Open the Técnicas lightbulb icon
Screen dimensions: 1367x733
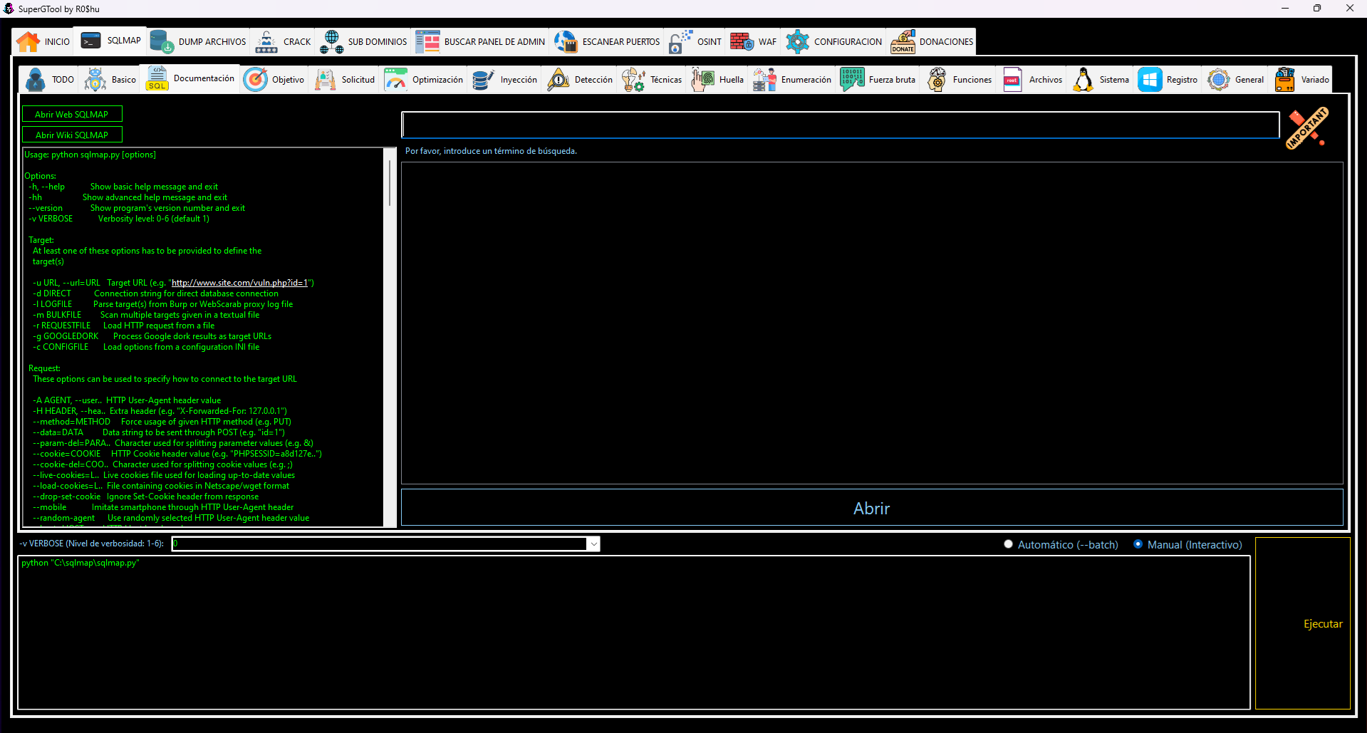(633, 80)
